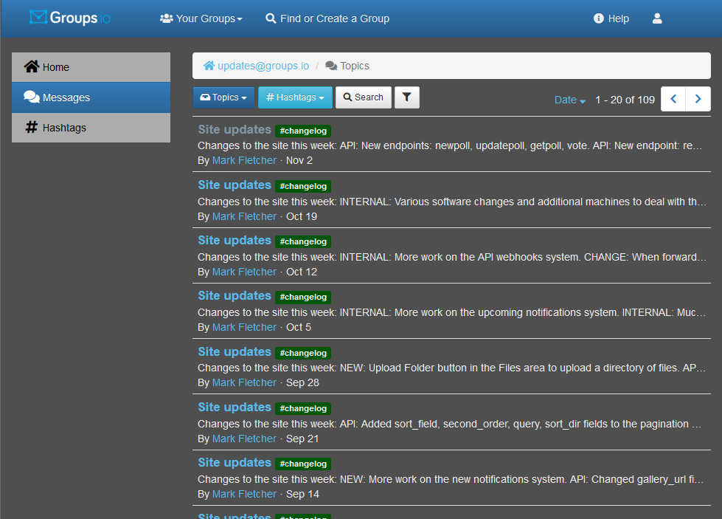Open the Sep 21 Site updates topic
Image resolution: width=722 pixels, height=519 pixels.
click(235, 407)
